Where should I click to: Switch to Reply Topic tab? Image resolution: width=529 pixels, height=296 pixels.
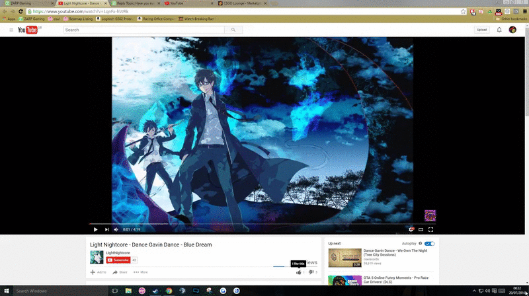(136, 3)
